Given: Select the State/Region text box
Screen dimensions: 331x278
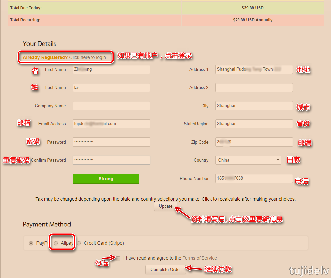Looking at the screenshot, I should pos(254,124).
